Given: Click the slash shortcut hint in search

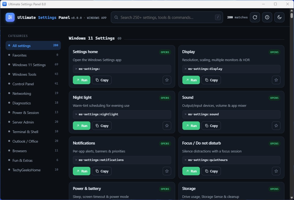Looking at the screenshot, I should [x=218, y=17].
